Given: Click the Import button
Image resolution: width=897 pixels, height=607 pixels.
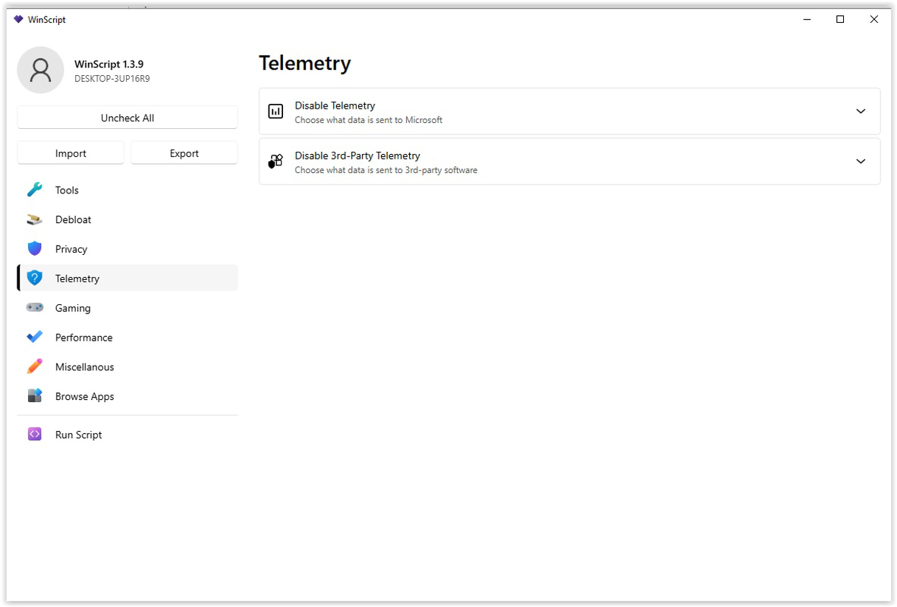Looking at the screenshot, I should (71, 153).
